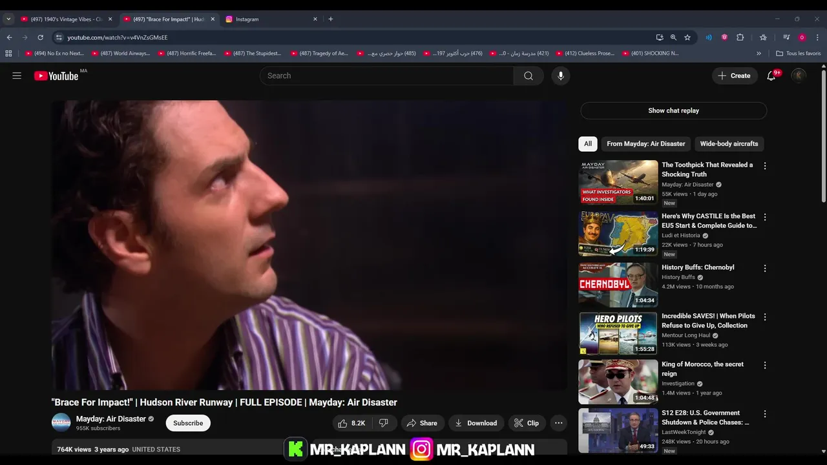Go to YouTube home via logo
Image resolution: width=827 pixels, height=465 pixels.
pyautogui.click(x=56, y=76)
